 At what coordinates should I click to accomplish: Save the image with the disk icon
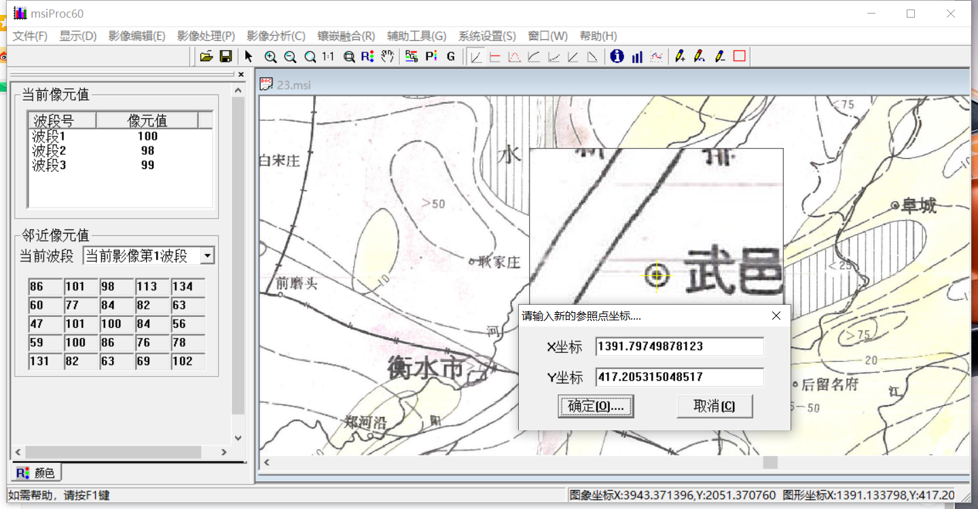tap(226, 56)
